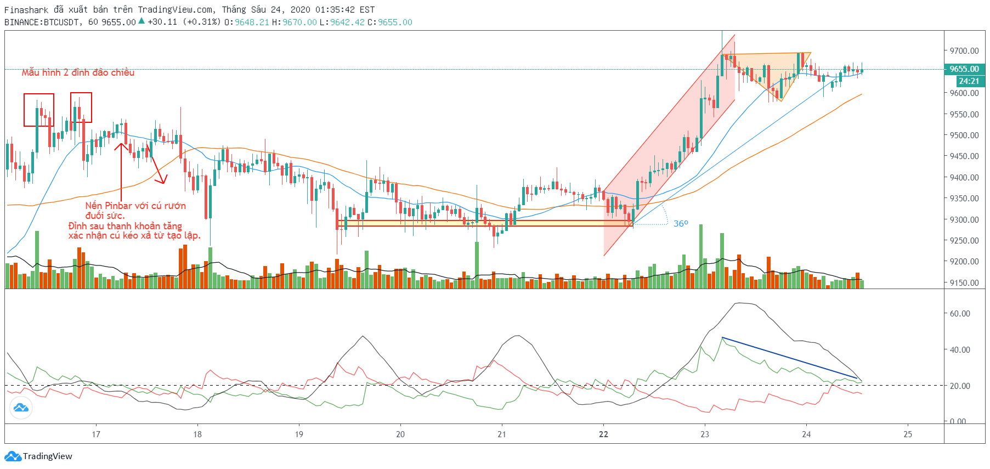
Task: Click the yellow support zone near 9300
Action: point(485,223)
